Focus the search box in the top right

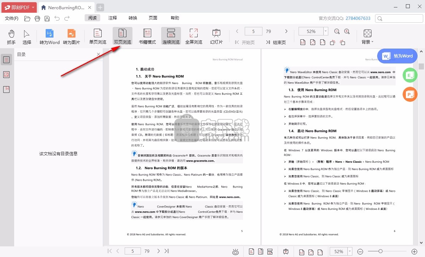398,18
